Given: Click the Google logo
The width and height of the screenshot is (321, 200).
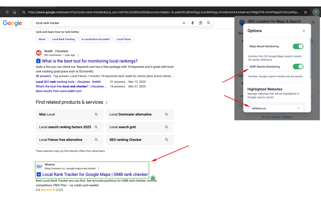Looking at the screenshot, I should pyautogui.click(x=12, y=23).
